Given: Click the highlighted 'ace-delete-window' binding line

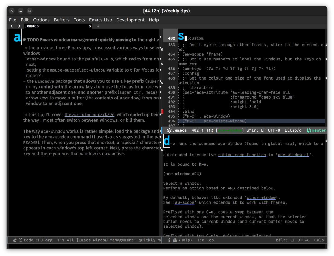Looking at the screenshot, I should click(x=215, y=121).
